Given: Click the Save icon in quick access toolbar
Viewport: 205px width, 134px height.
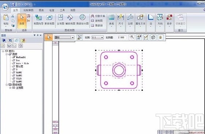Looking at the screenshot, I should [x=13, y=5].
